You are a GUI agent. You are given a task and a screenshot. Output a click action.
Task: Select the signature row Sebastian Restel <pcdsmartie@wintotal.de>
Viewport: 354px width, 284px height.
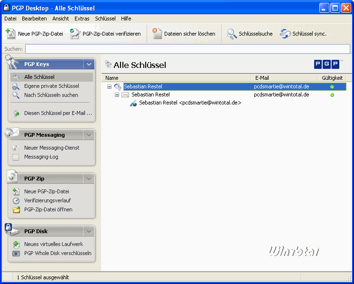190,103
